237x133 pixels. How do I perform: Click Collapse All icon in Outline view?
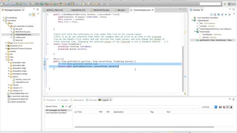point(211,15)
